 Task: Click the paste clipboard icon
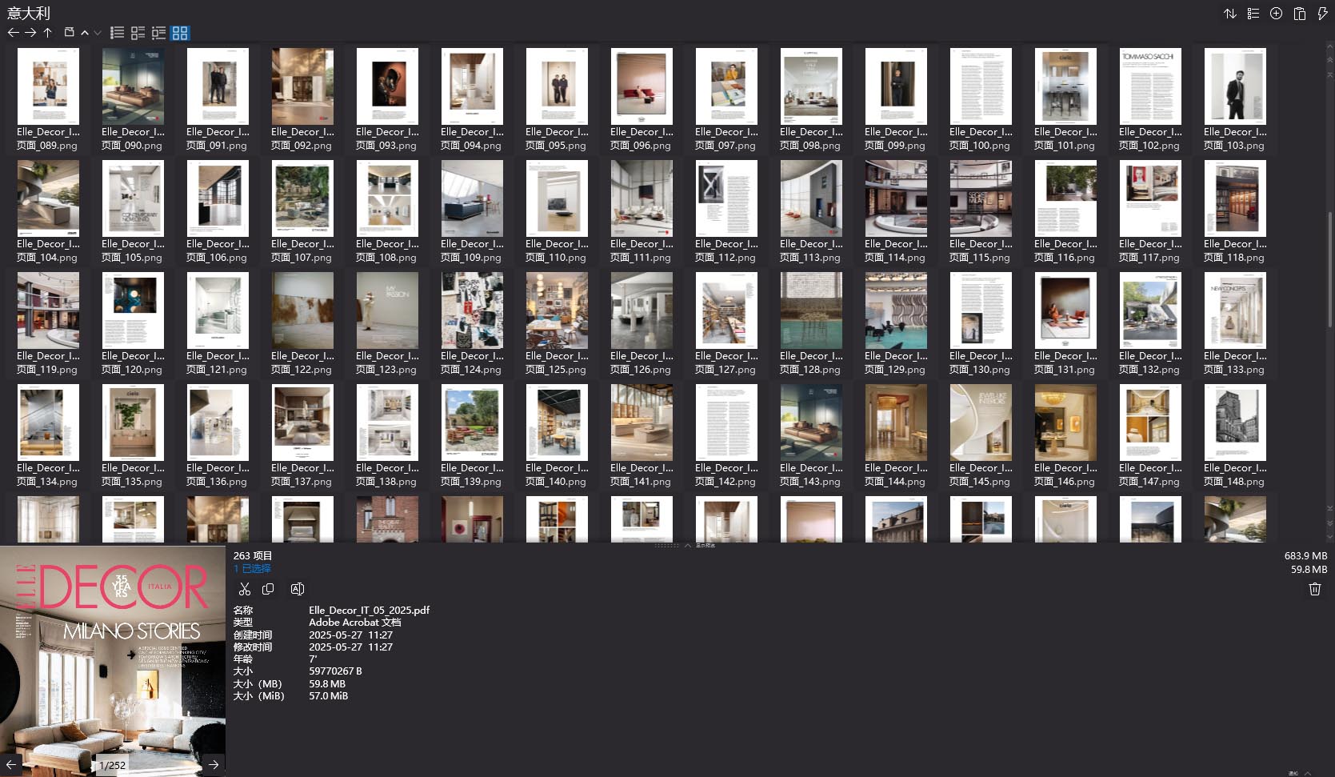pyautogui.click(x=1299, y=14)
